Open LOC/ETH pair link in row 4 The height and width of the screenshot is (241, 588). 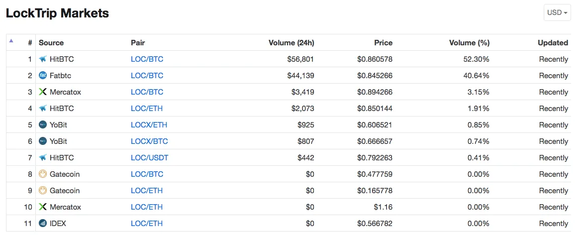pyautogui.click(x=147, y=109)
